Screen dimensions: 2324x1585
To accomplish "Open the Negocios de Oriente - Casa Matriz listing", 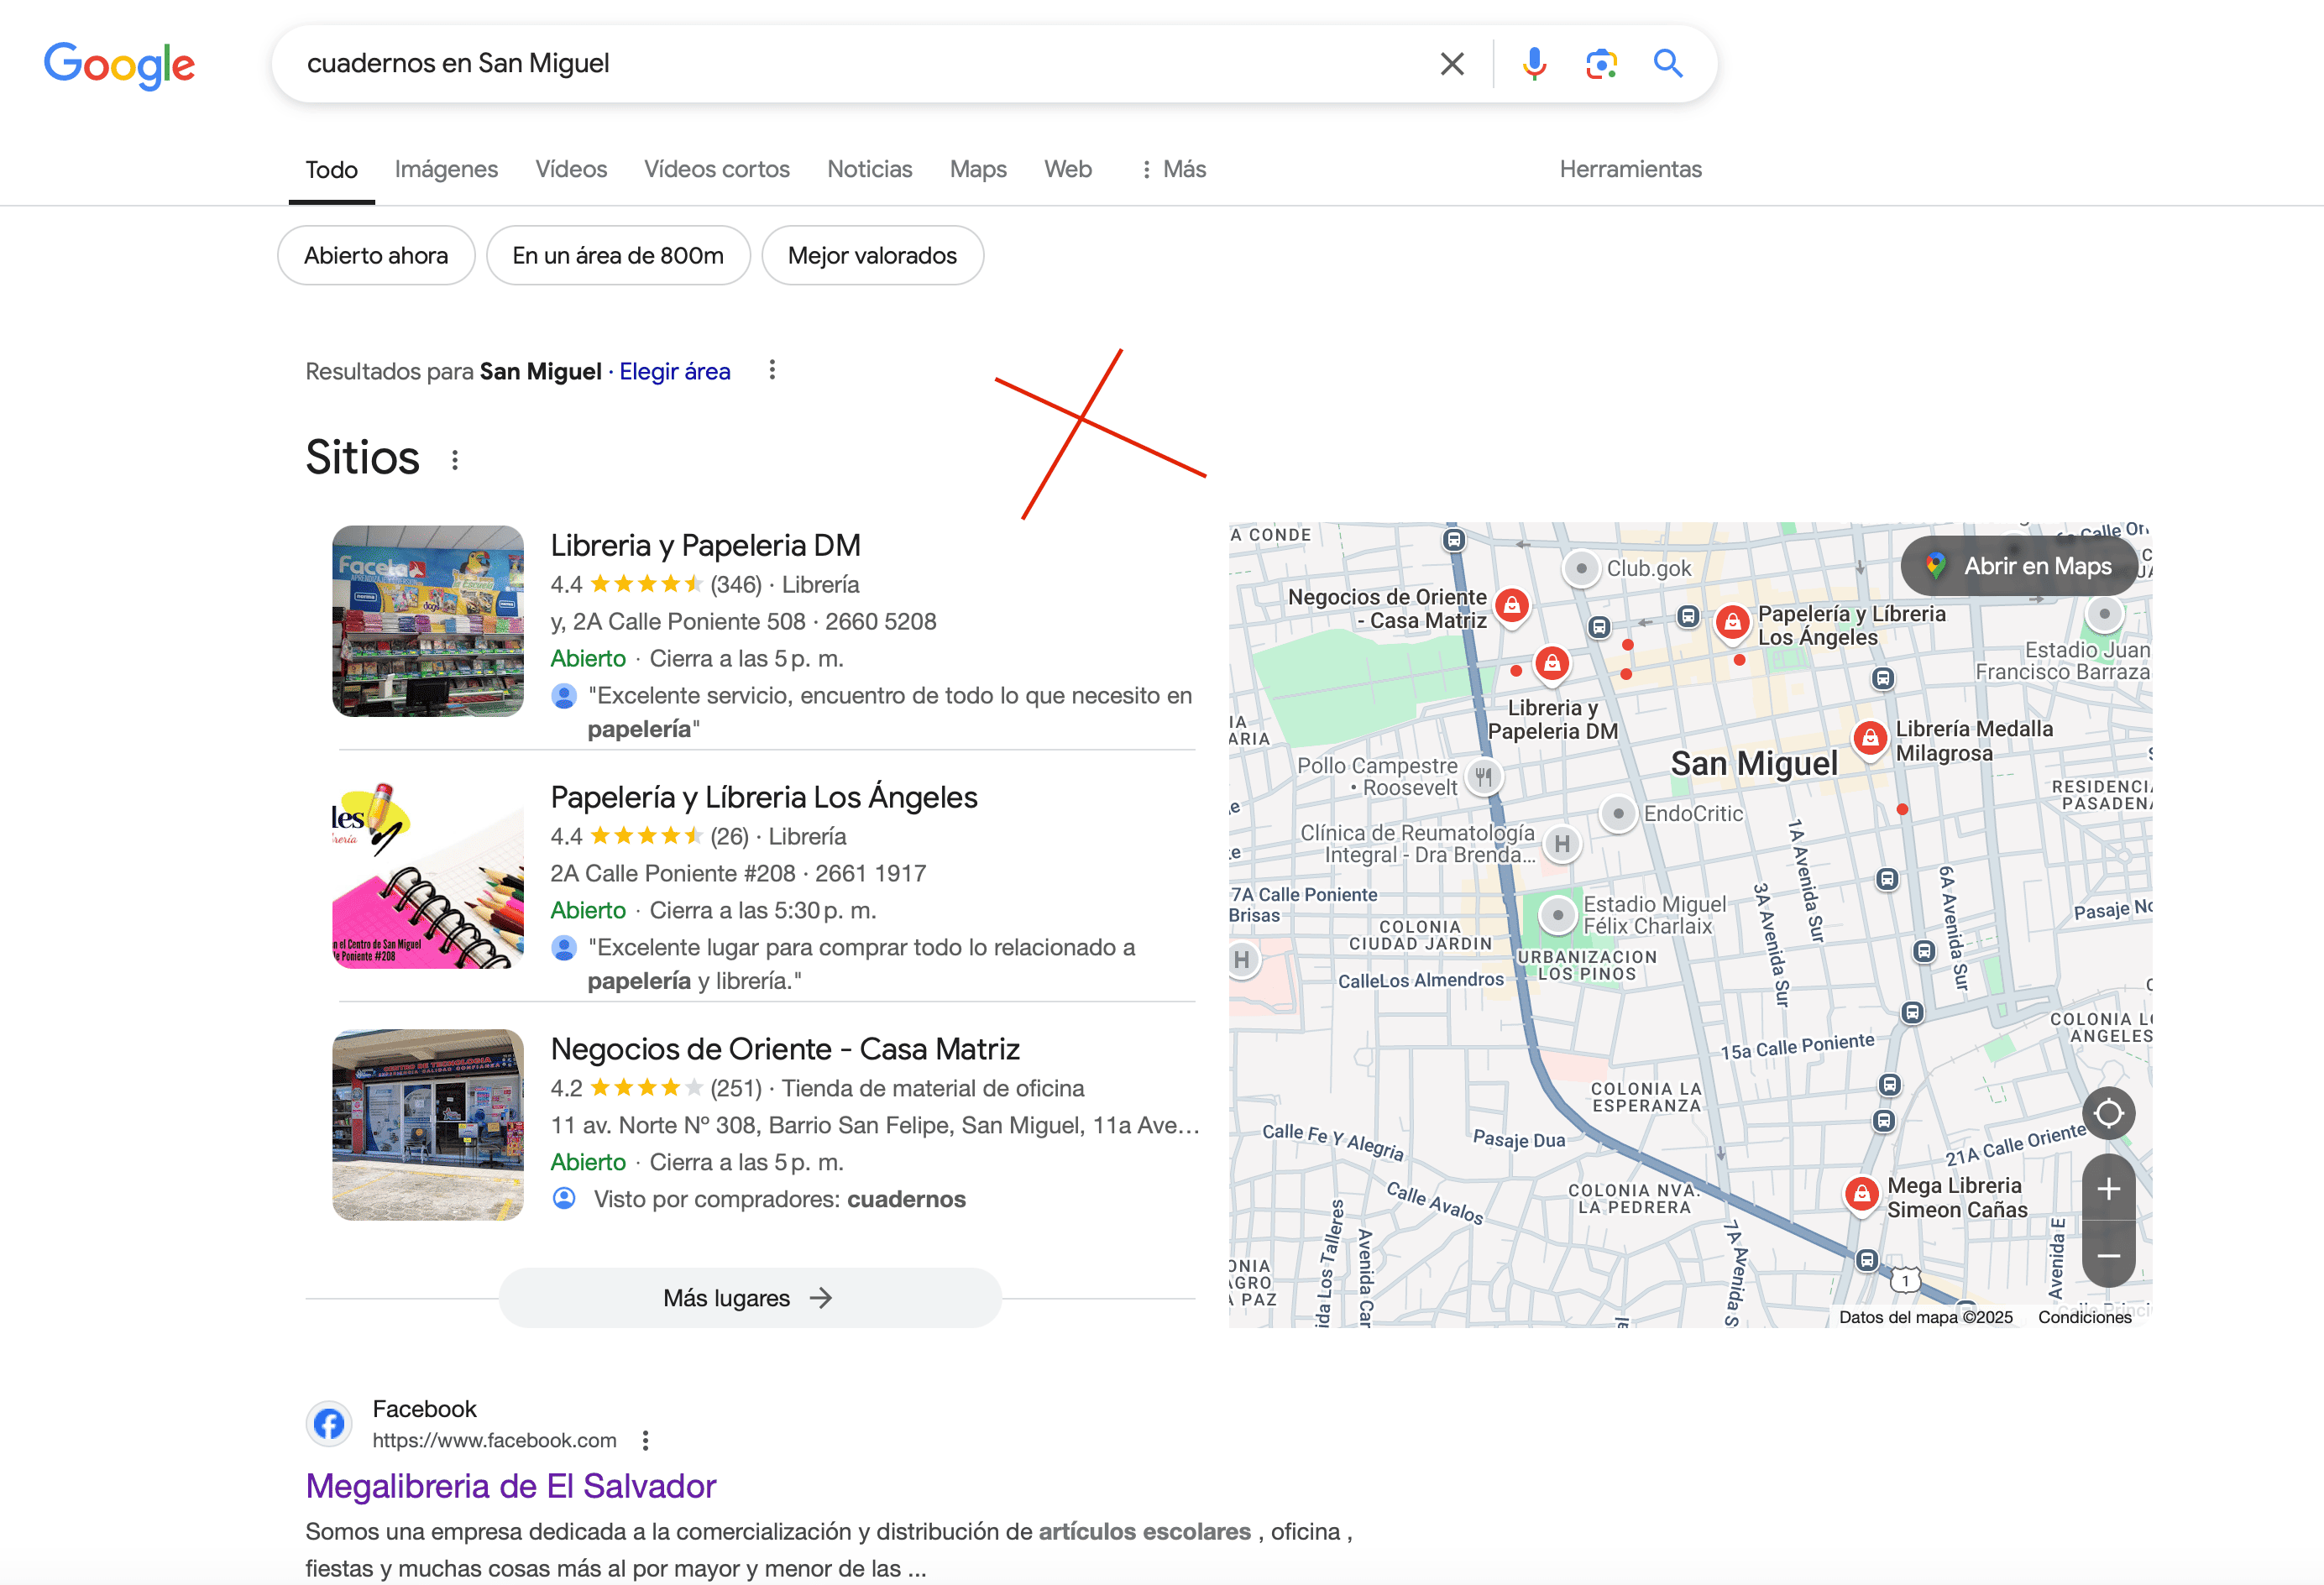I will click(x=785, y=1050).
